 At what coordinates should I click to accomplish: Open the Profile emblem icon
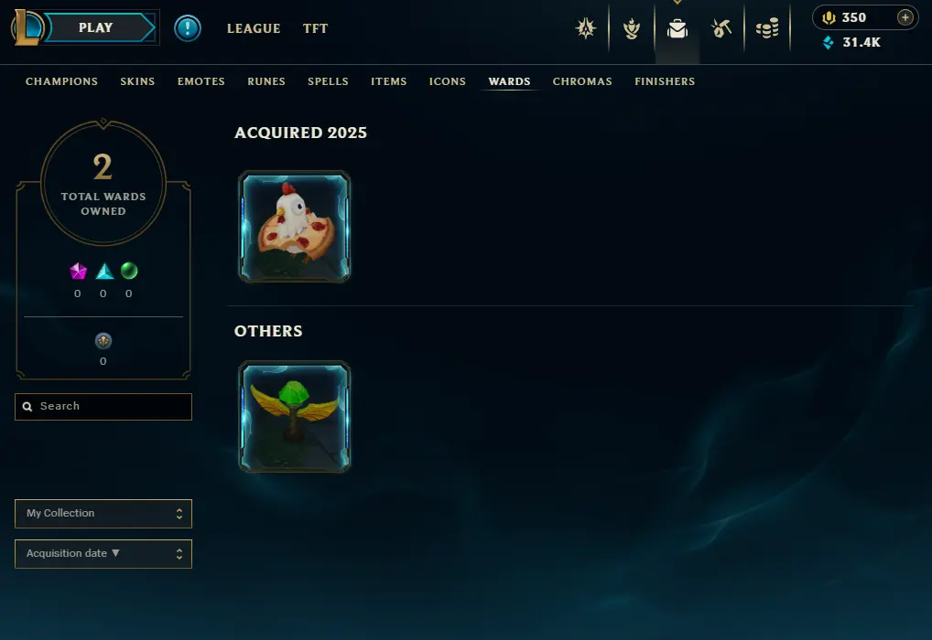point(585,28)
